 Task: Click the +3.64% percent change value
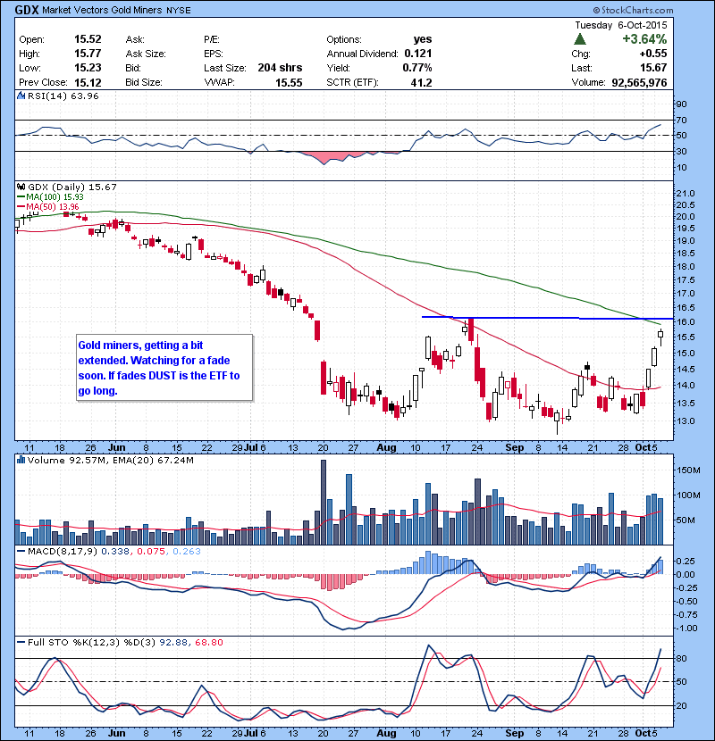pyautogui.click(x=644, y=38)
